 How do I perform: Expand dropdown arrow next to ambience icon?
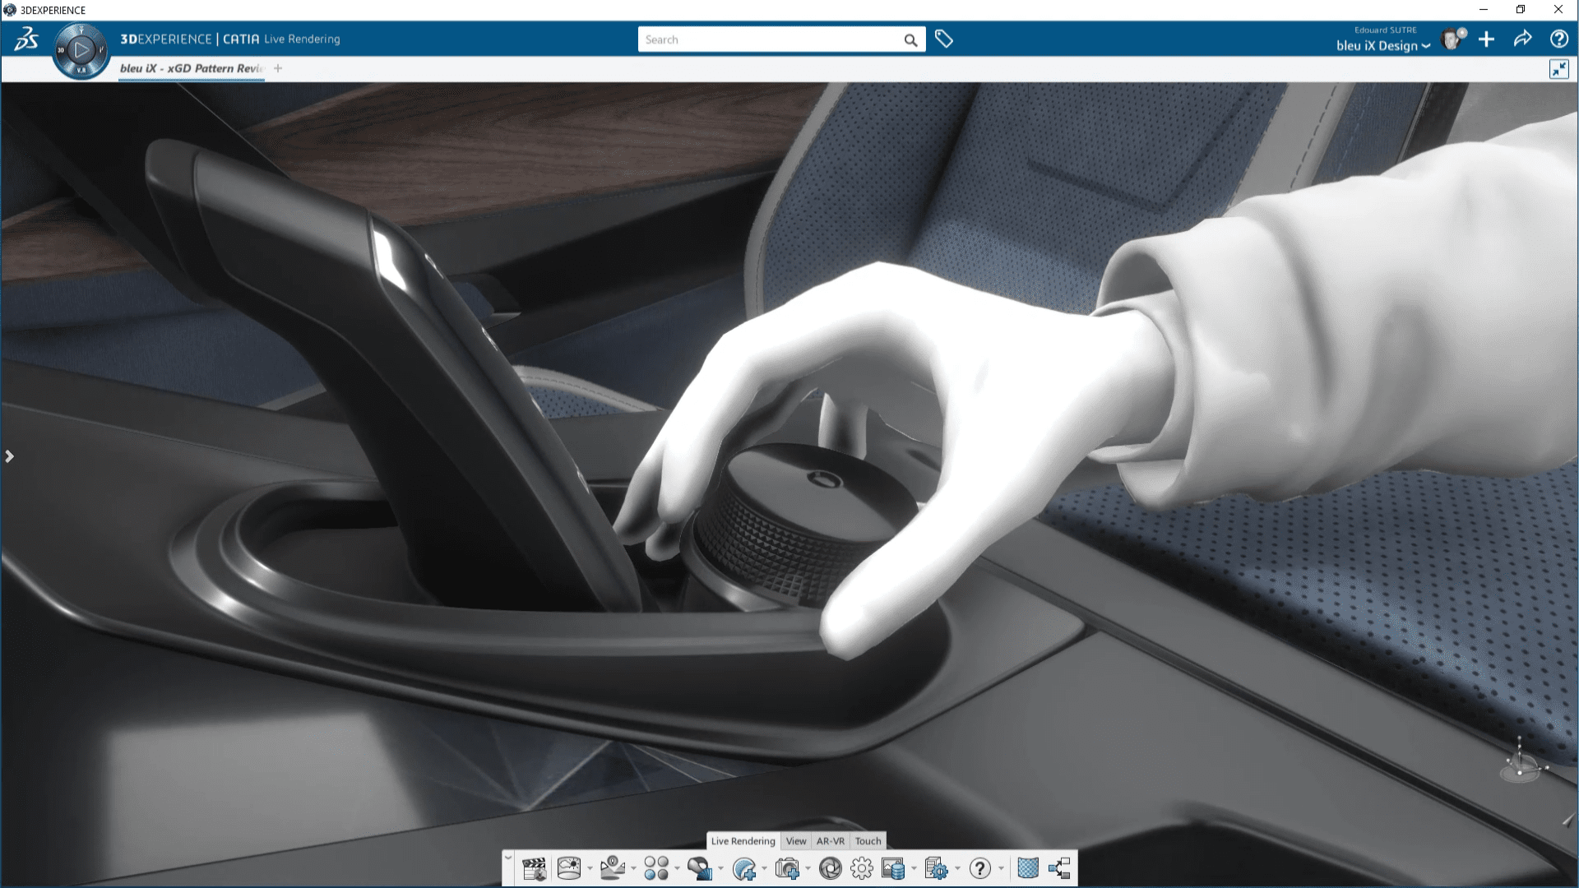point(590,869)
